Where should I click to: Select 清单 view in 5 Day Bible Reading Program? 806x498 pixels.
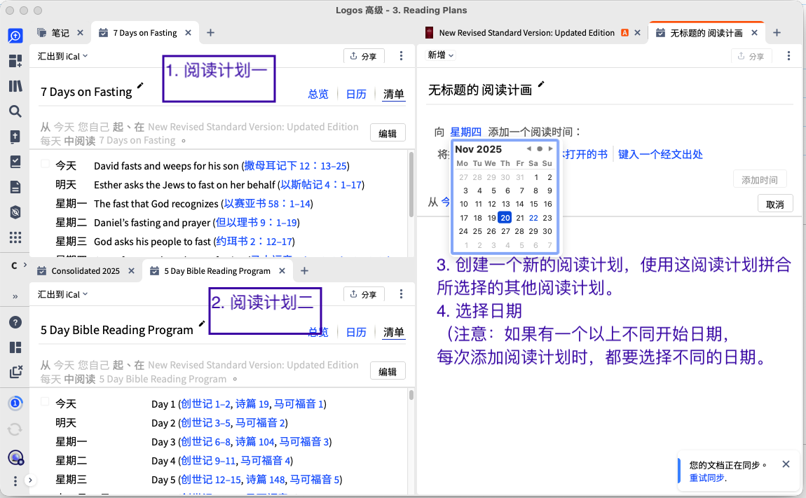394,333
